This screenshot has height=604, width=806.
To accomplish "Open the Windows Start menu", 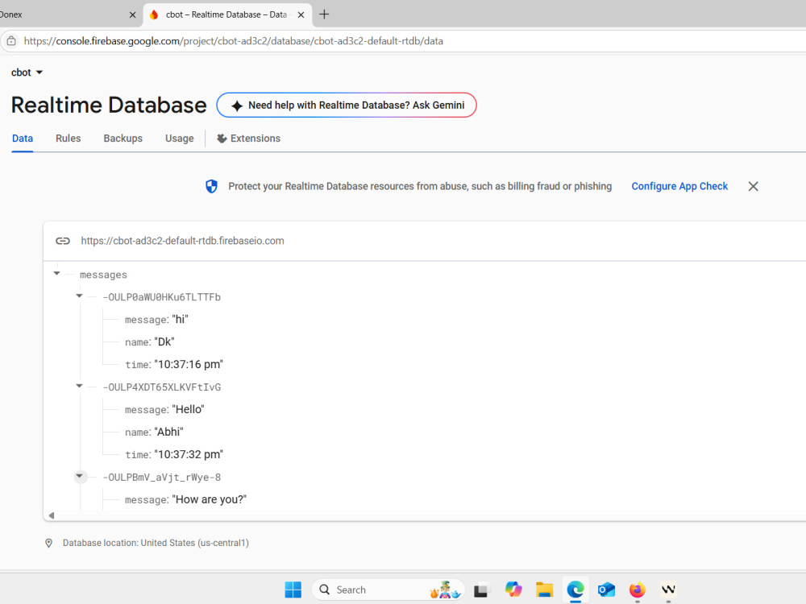I will tap(293, 590).
